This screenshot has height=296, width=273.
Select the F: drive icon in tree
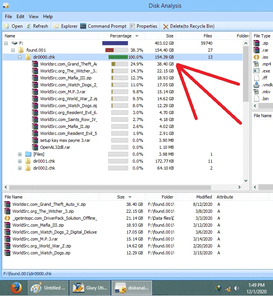pos(14,43)
